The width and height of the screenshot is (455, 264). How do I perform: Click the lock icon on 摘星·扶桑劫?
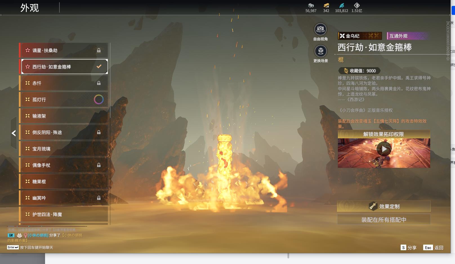click(99, 50)
